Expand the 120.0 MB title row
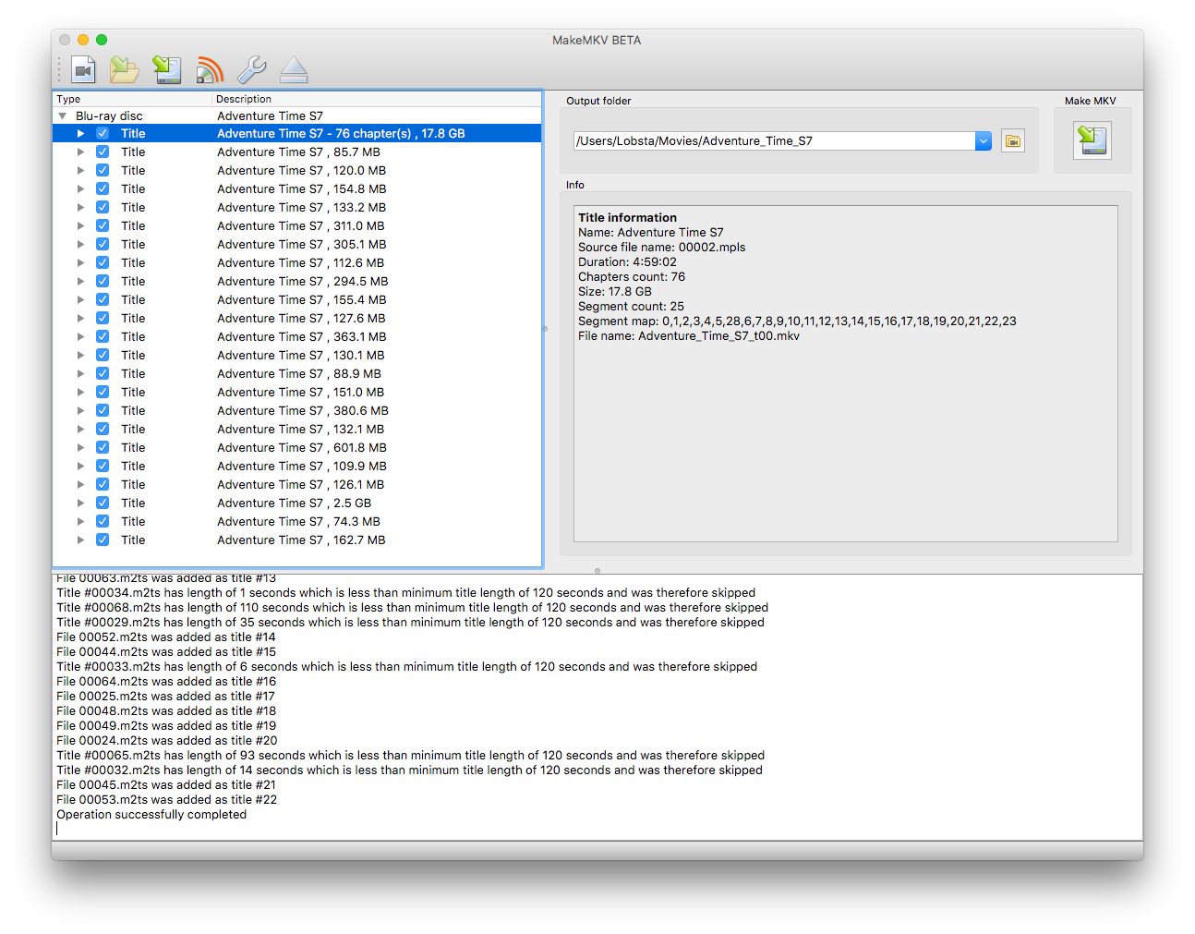1195x934 pixels. pyautogui.click(x=80, y=171)
